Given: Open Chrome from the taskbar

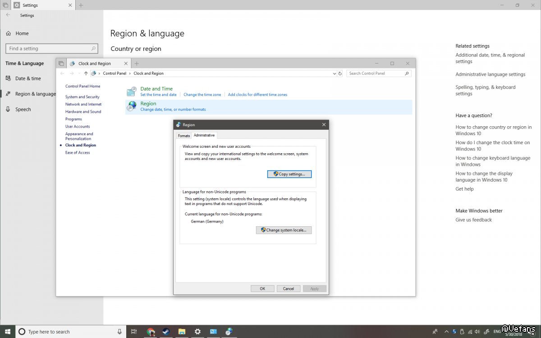Looking at the screenshot, I should click(151, 332).
